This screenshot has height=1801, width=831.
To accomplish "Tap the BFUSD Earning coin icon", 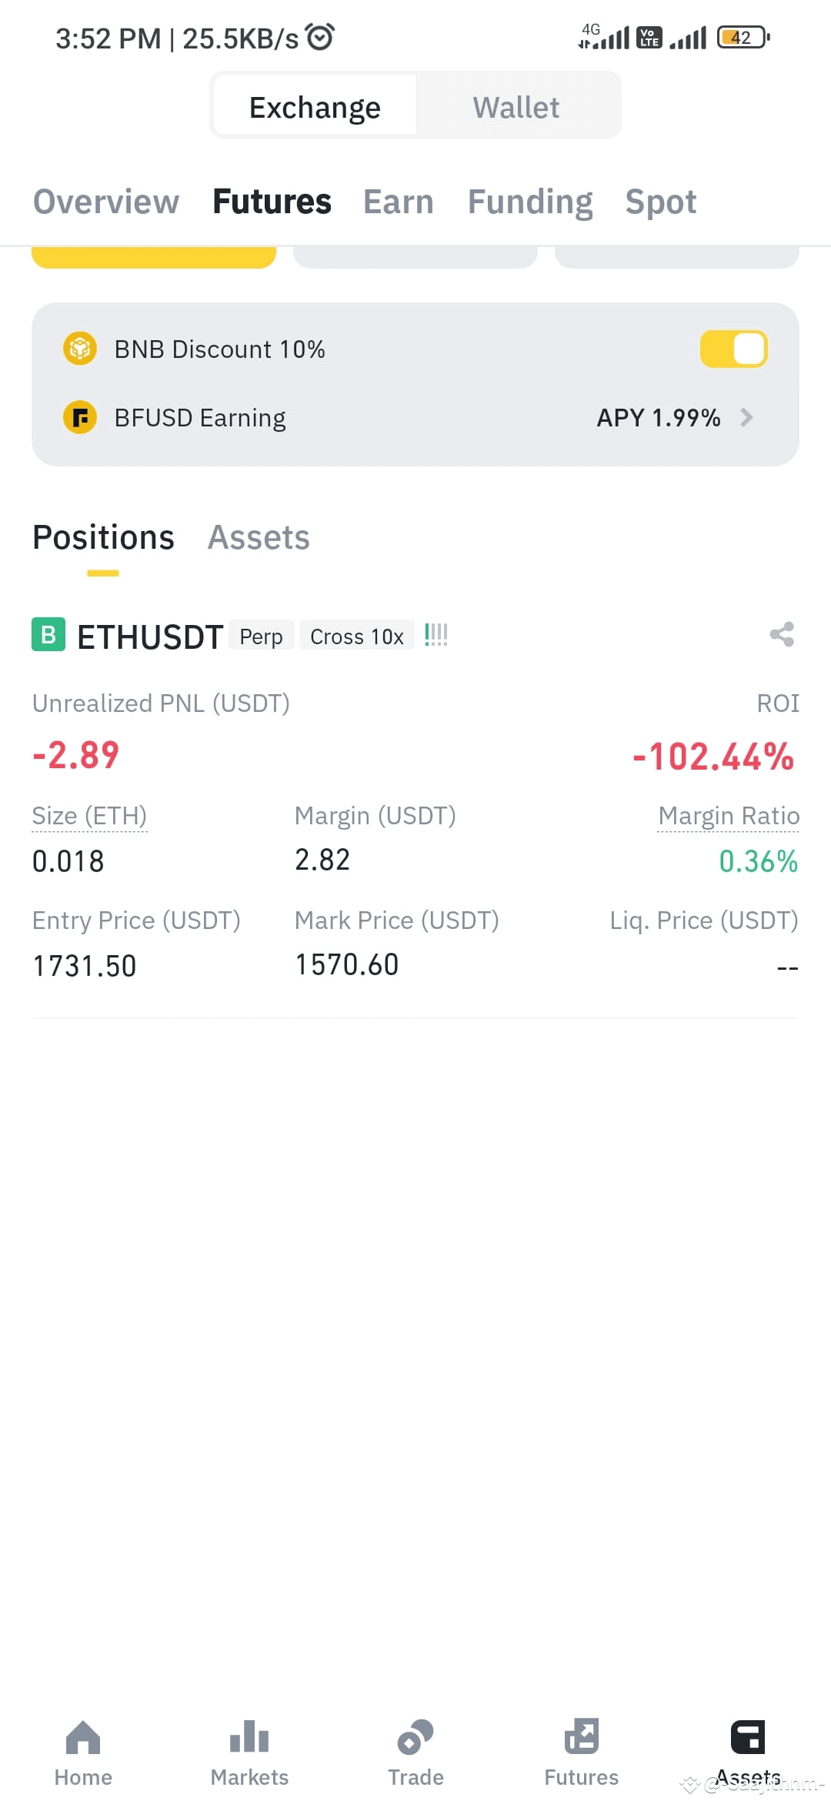I will (79, 418).
